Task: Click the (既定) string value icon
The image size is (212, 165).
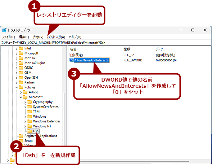Action: [x=71, y=55]
